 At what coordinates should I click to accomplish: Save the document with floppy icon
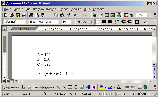point(18,15)
